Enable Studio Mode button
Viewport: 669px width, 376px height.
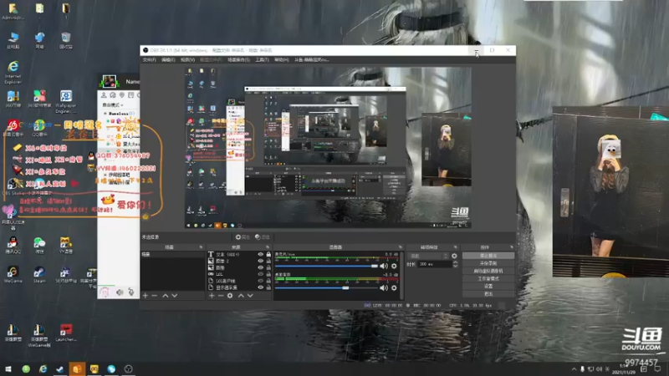[488, 279]
